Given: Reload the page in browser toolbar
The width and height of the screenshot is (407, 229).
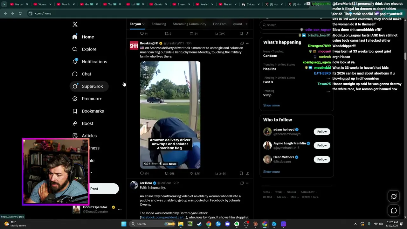Looking at the screenshot, I should point(20,13).
